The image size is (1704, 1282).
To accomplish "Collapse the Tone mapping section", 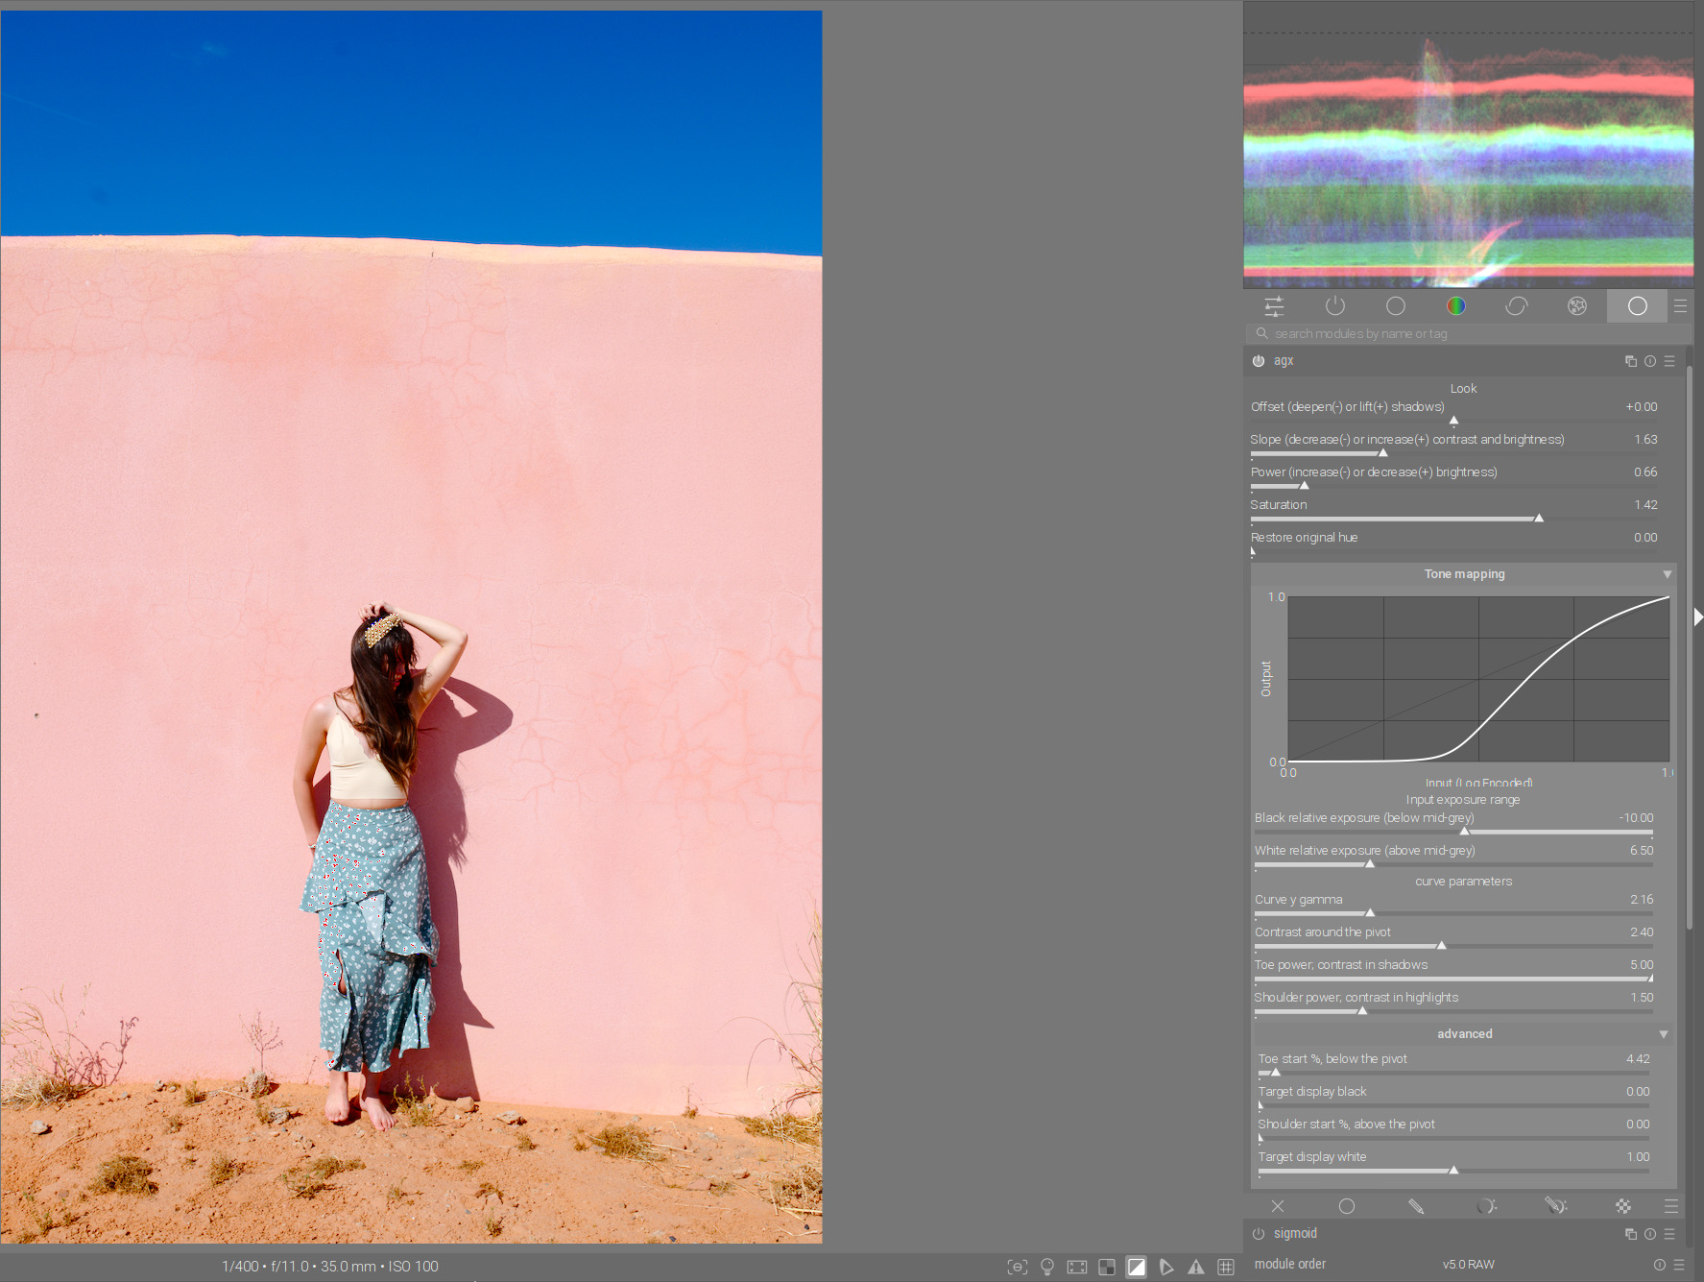I will click(1668, 574).
